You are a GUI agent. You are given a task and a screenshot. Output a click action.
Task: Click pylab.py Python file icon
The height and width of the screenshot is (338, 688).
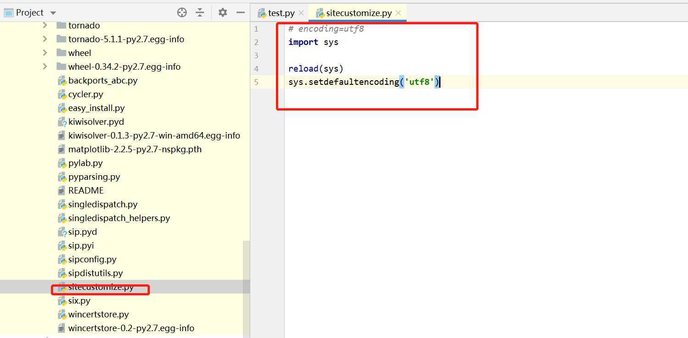tap(62, 163)
